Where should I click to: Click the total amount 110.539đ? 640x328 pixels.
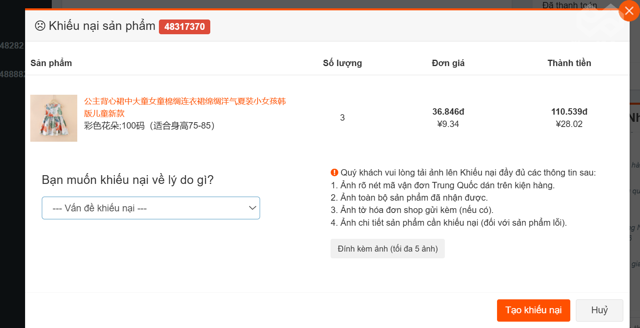pos(569,112)
